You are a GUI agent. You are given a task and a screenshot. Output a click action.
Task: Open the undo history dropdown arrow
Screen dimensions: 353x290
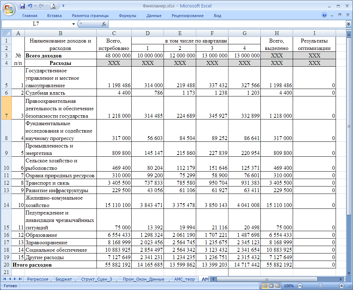(x=35, y=6)
